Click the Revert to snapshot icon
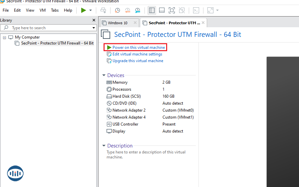The image size is (299, 187). pyautogui.click(x=128, y=10)
